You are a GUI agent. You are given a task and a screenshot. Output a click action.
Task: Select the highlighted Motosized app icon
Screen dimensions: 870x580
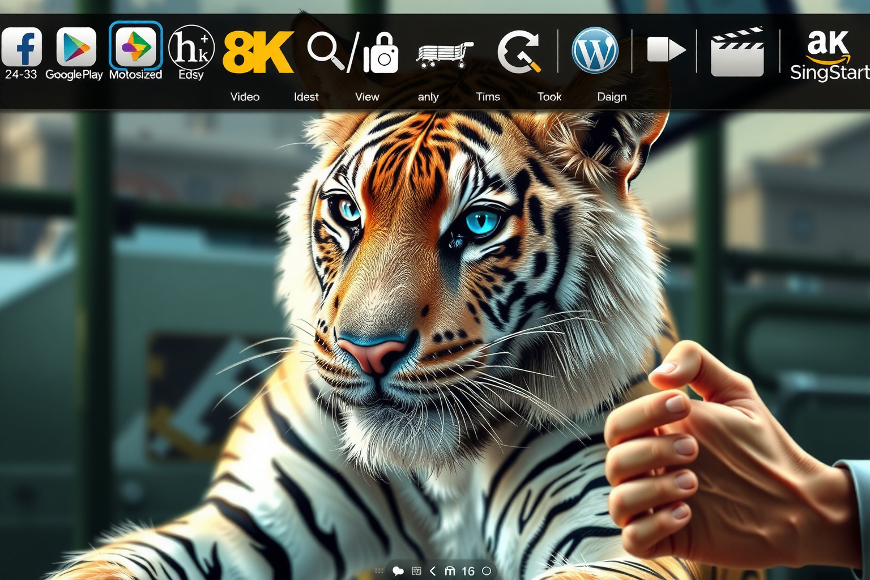(136, 46)
